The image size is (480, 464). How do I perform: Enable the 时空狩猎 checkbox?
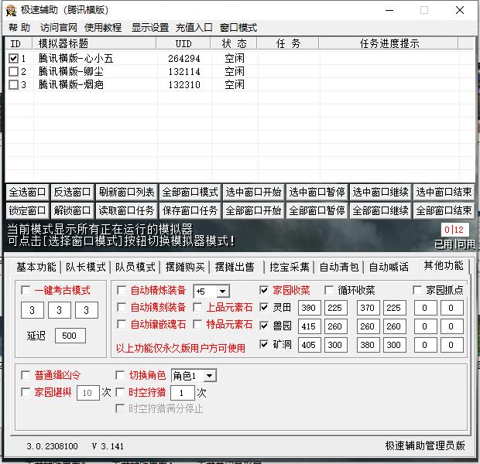[120, 392]
